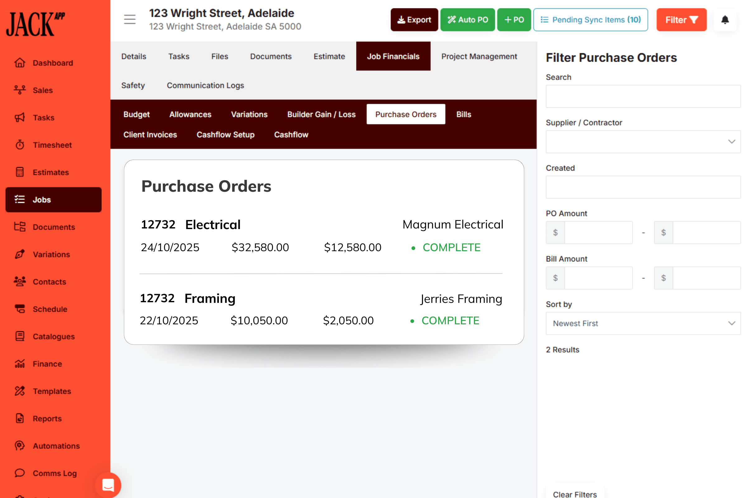This screenshot has width=747, height=498.
Task: Click the Export button
Action: coord(414,19)
